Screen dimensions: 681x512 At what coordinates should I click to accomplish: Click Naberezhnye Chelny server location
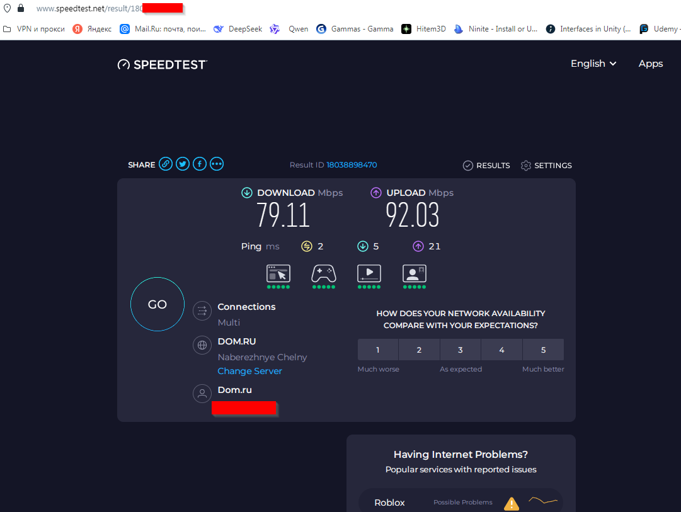(262, 357)
